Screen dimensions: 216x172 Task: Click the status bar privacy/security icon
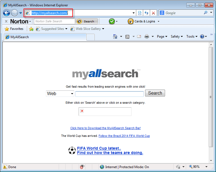178,167
